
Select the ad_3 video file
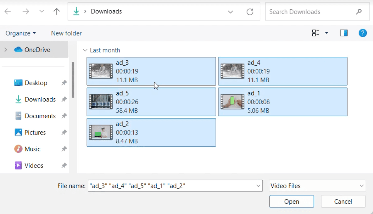click(151, 71)
